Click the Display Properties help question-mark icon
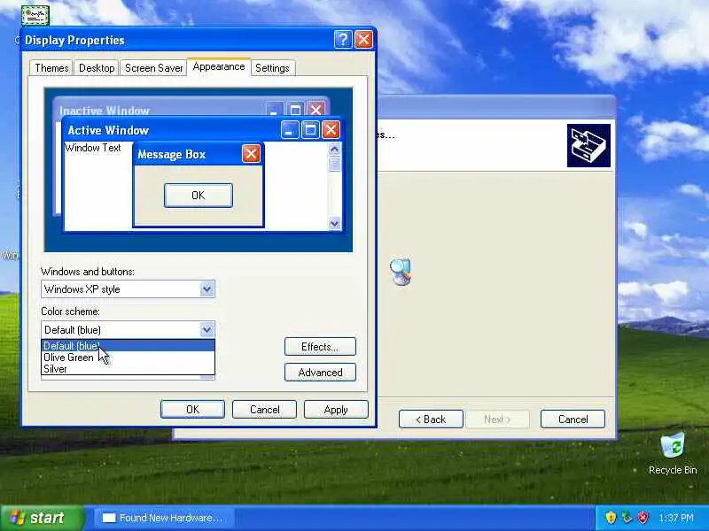Viewport: 709px width, 531px height. [343, 40]
